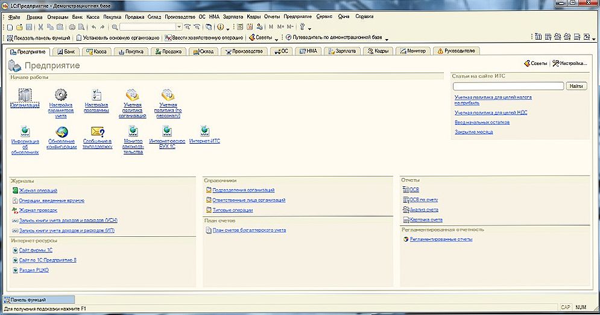The image size is (600, 315).
Task: Open Интернет-ИТС icon
Action: pos(204,135)
